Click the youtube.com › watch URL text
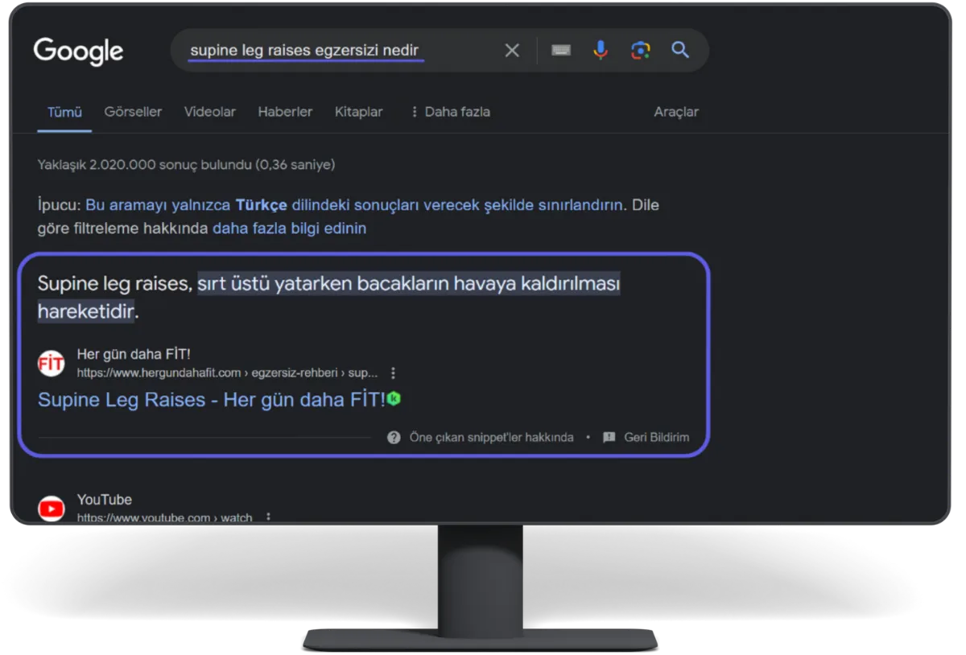The height and width of the screenshot is (655, 966). (164, 518)
